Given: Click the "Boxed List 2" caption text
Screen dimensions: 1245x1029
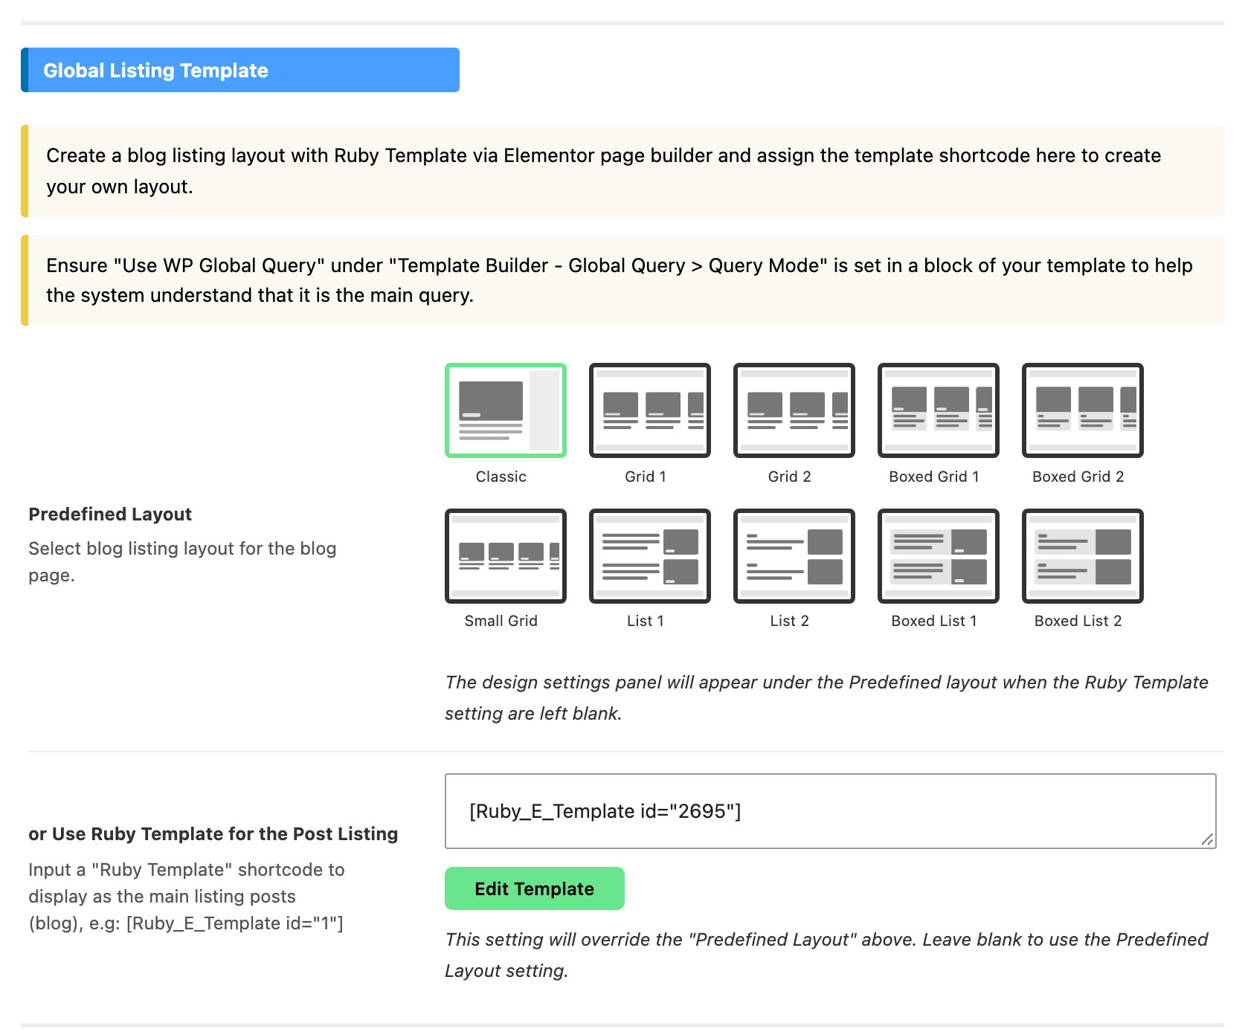Looking at the screenshot, I should point(1078,621).
